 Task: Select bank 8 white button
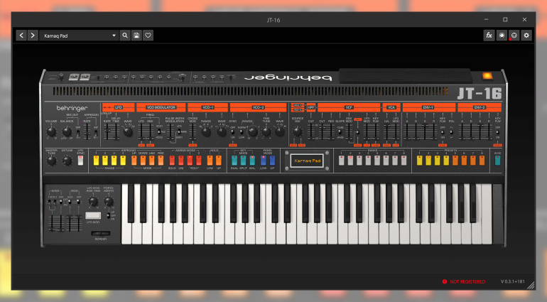point(404,161)
